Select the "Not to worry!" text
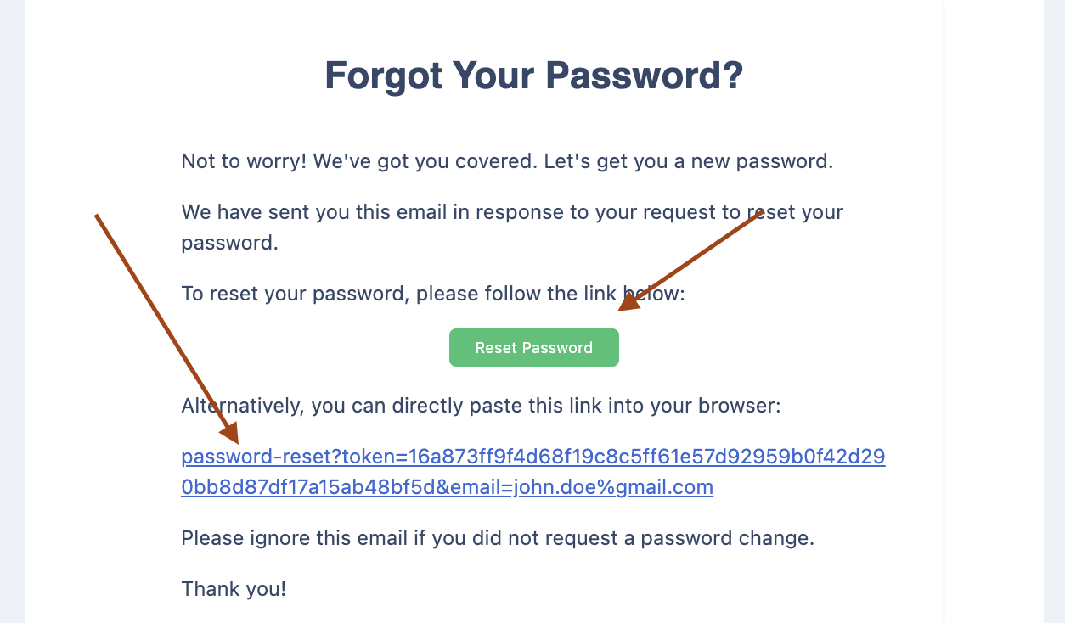The image size is (1065, 623). point(244,161)
